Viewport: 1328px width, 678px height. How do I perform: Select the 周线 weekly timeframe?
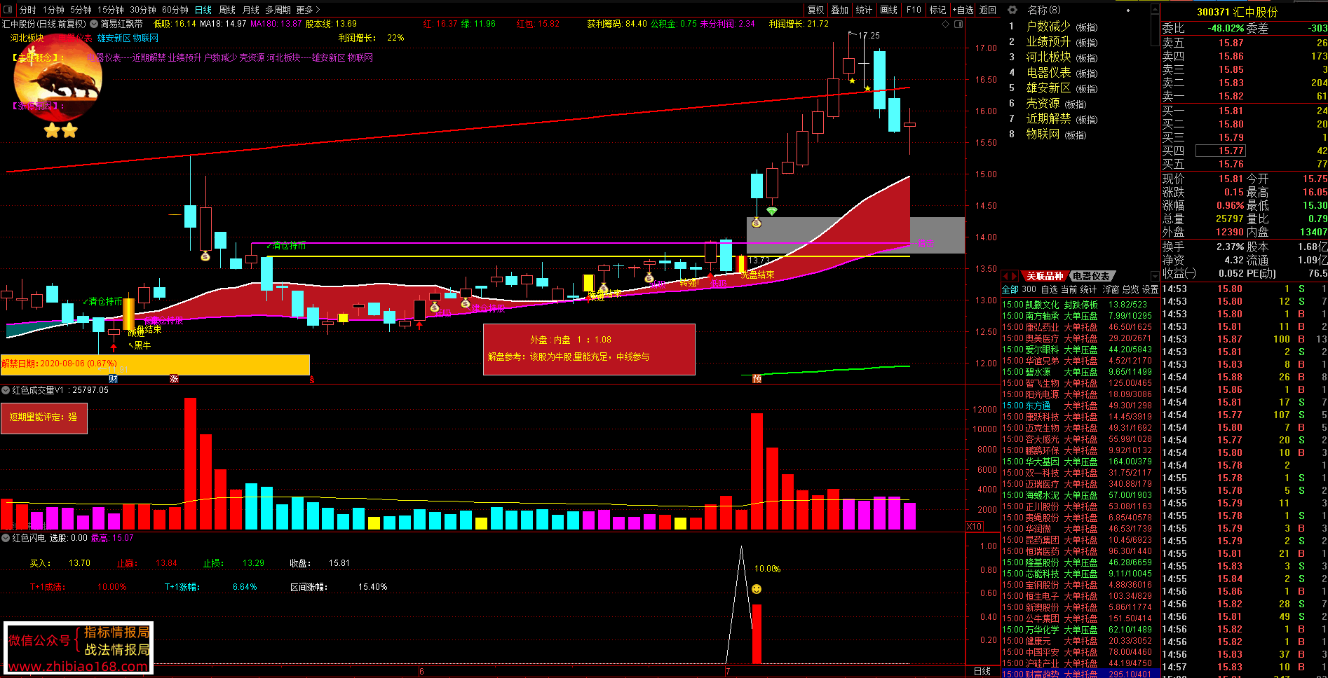[x=227, y=10]
